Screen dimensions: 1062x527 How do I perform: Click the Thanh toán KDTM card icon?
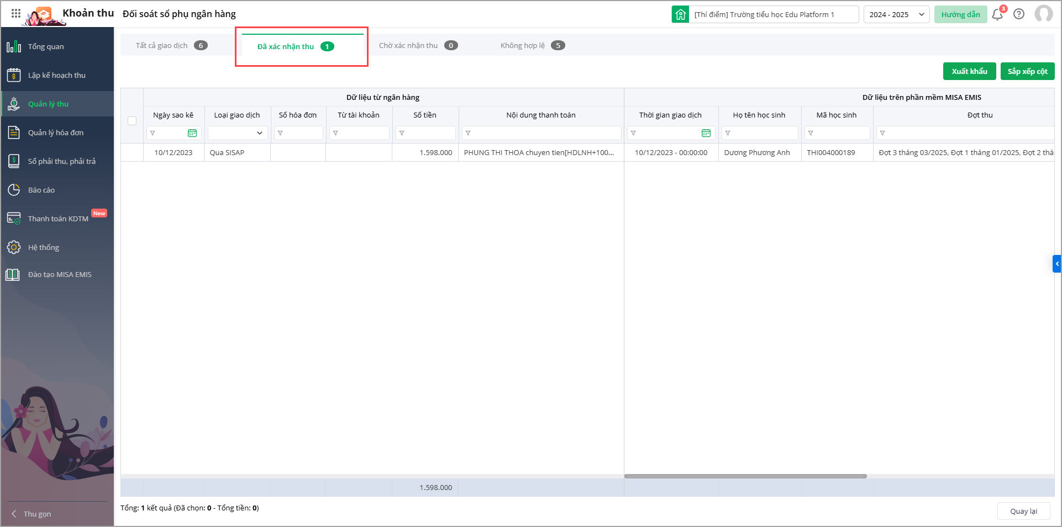tap(14, 219)
